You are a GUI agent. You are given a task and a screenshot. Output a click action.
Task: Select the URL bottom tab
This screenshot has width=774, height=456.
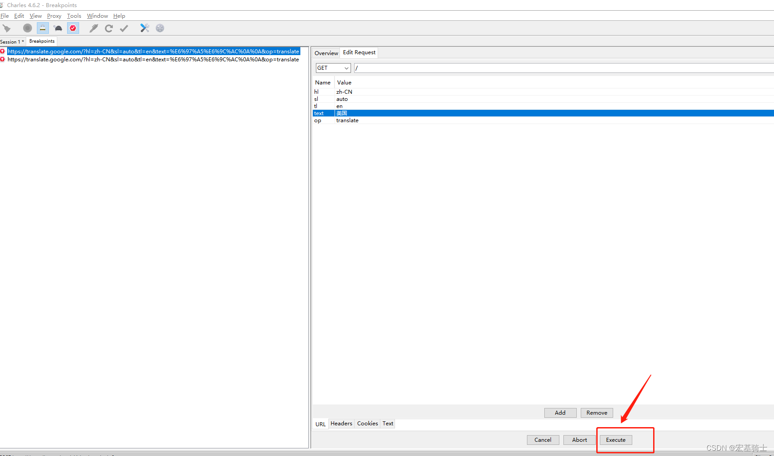coord(320,424)
